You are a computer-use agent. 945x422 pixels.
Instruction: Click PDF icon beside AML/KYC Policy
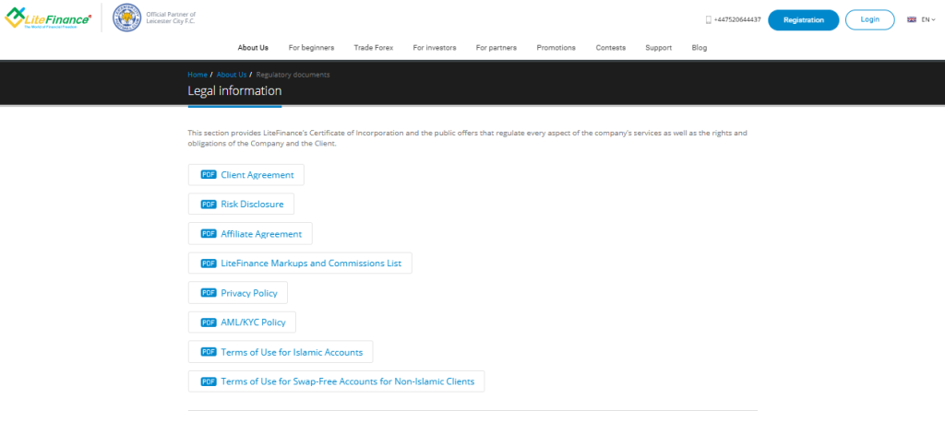(209, 322)
